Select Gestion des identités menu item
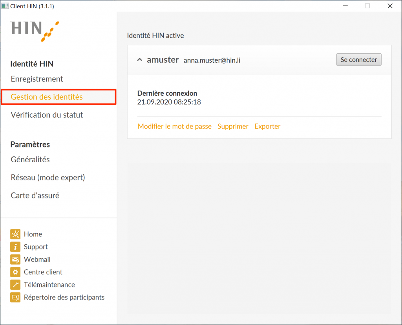402x325 pixels. pos(59,97)
